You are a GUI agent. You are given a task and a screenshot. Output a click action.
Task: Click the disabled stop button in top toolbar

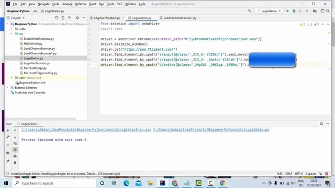307,11
